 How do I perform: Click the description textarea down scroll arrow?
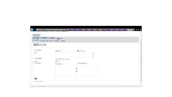pos(93,57)
